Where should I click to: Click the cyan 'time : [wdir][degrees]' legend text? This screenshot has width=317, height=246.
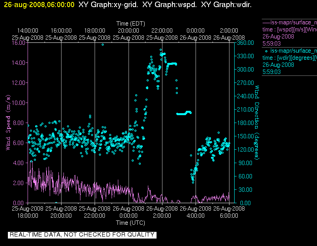[290, 58]
